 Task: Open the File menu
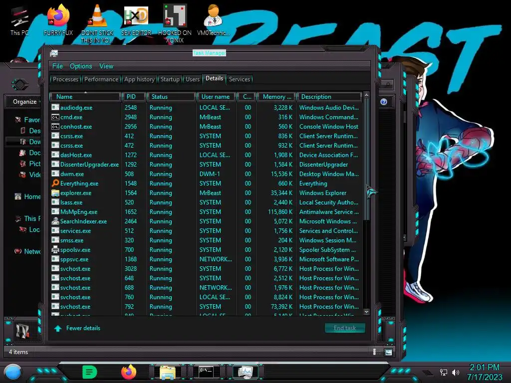point(57,66)
